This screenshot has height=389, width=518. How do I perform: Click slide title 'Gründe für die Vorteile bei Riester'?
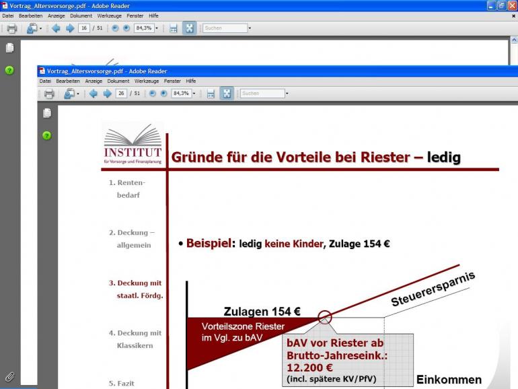point(291,157)
